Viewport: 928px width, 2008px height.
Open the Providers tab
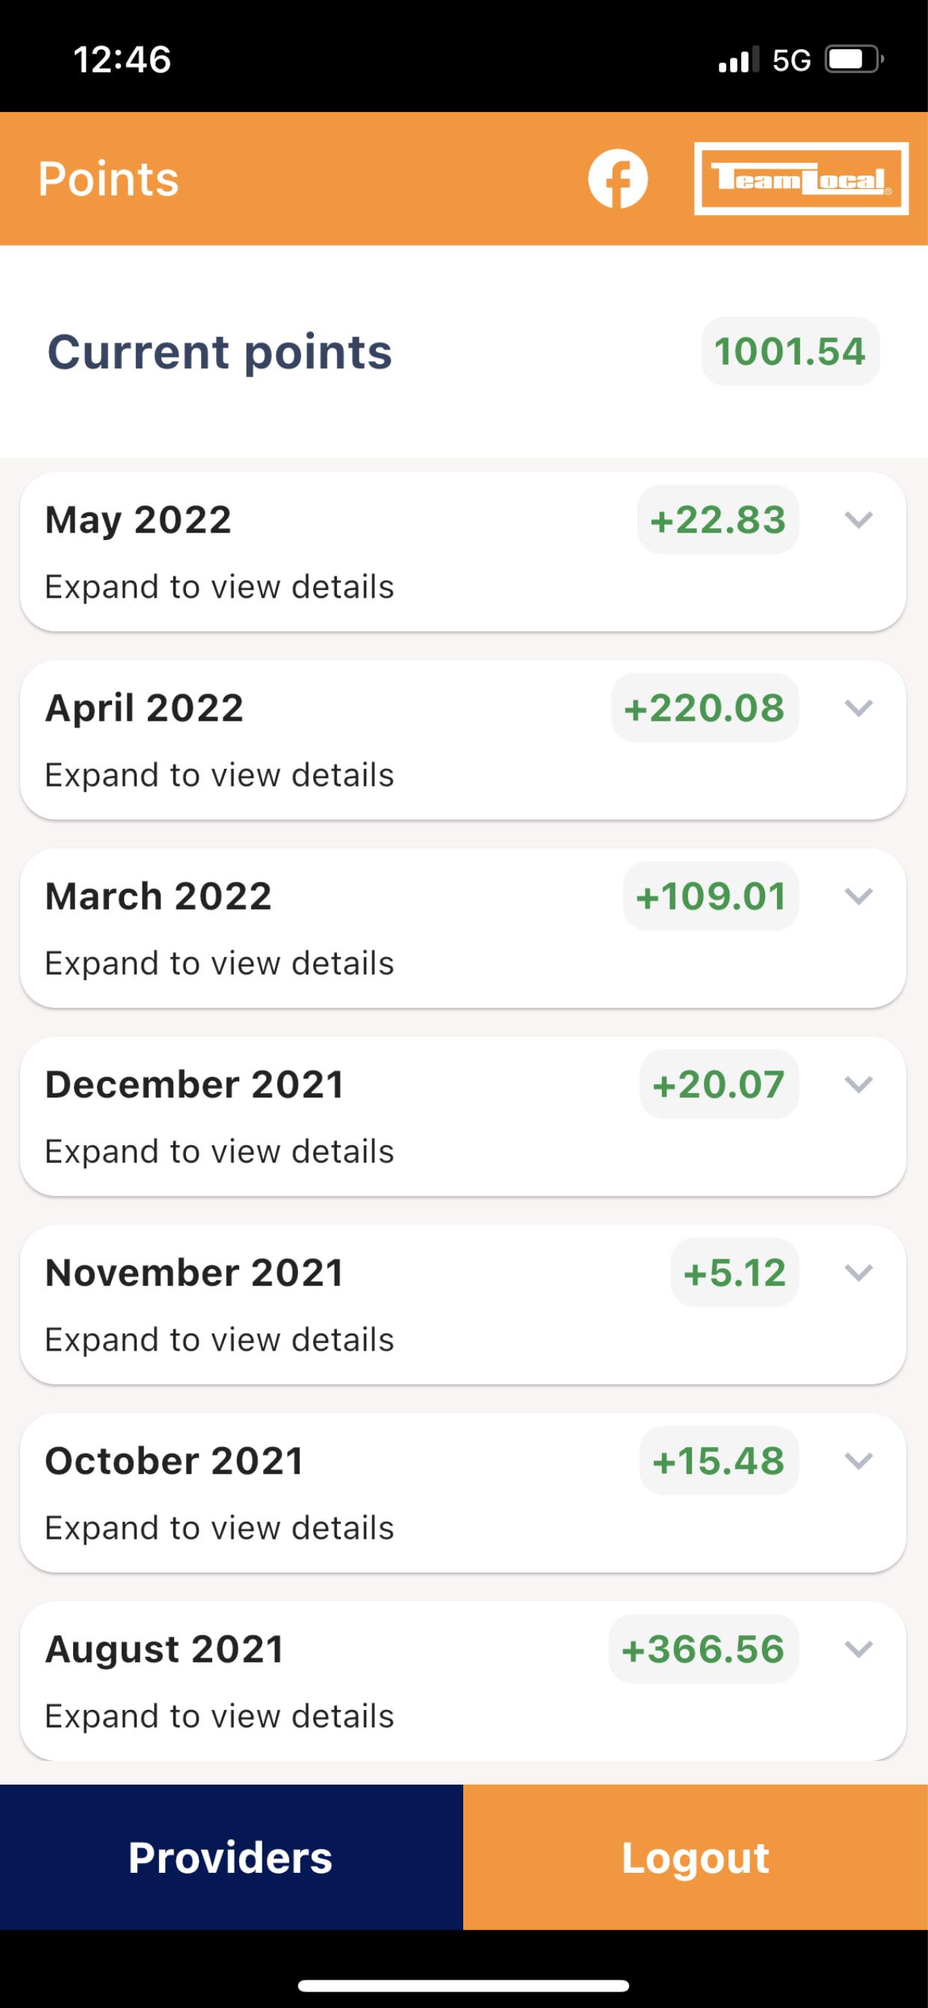[x=232, y=1857]
